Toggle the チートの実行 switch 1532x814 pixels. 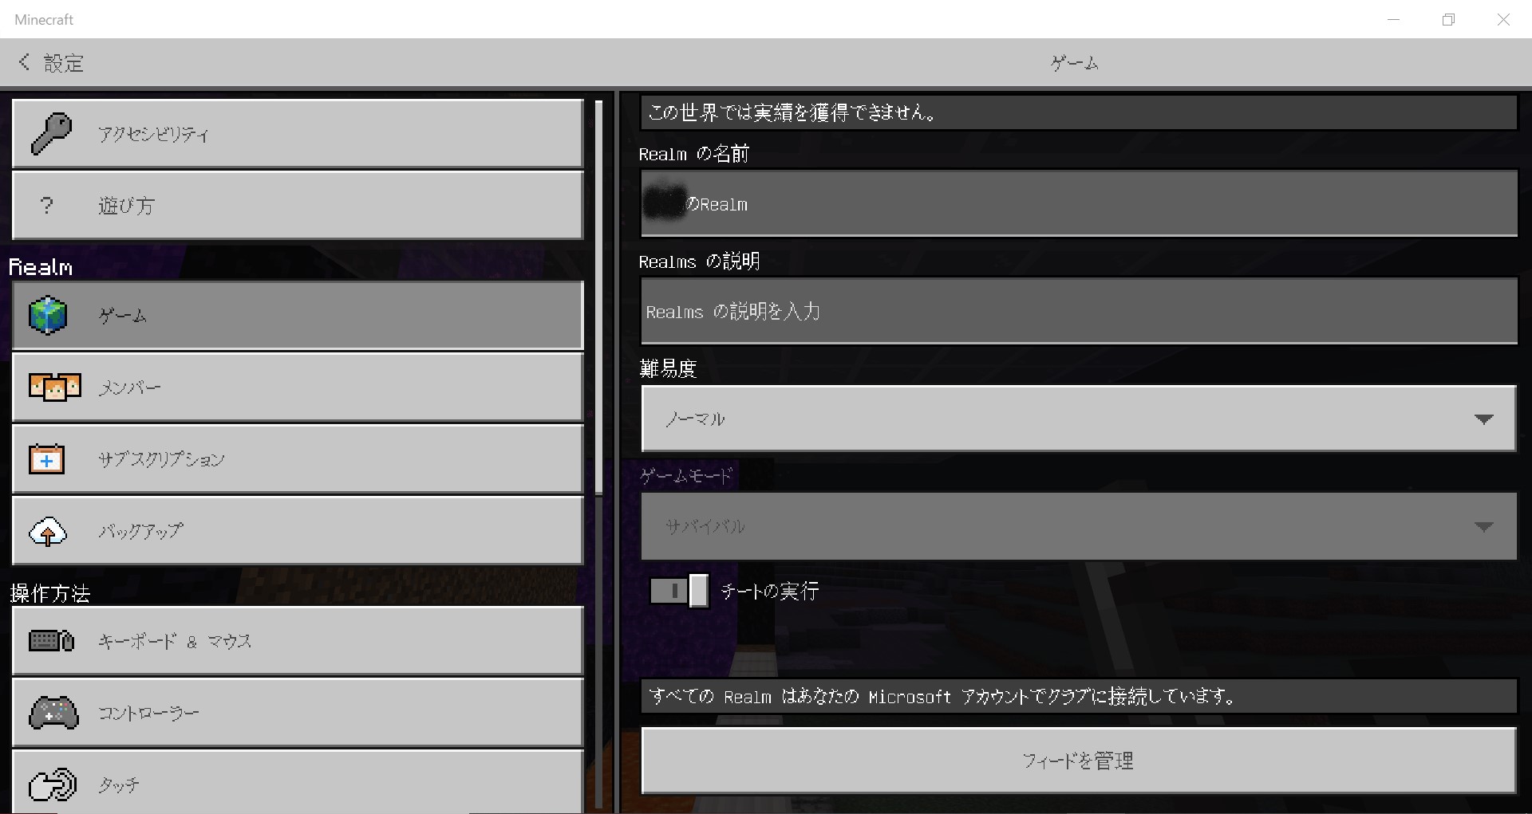pos(678,591)
